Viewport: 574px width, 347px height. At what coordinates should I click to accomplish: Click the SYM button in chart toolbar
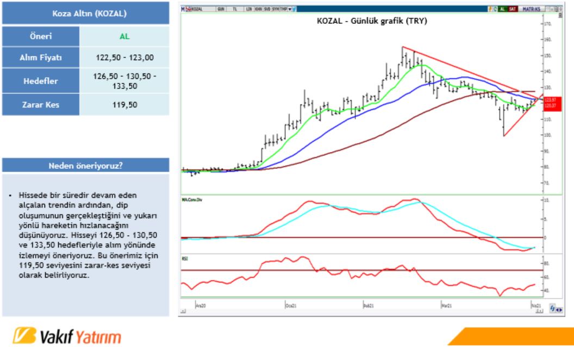coord(275,9)
